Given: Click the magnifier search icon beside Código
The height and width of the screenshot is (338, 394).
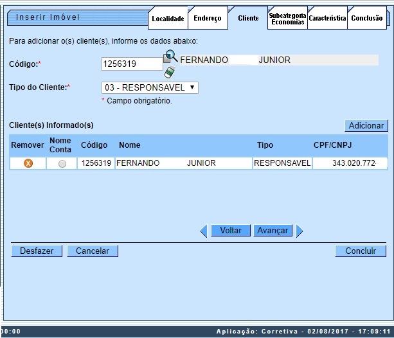Looking at the screenshot, I should [170, 57].
